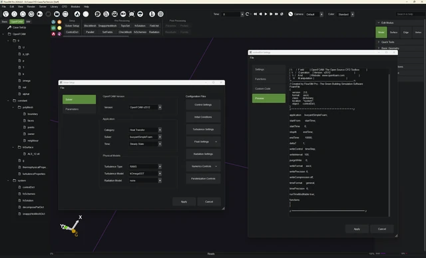Screen dimensions: 426x258
Task: Switch to the BIM tab
Action: (28, 22)
